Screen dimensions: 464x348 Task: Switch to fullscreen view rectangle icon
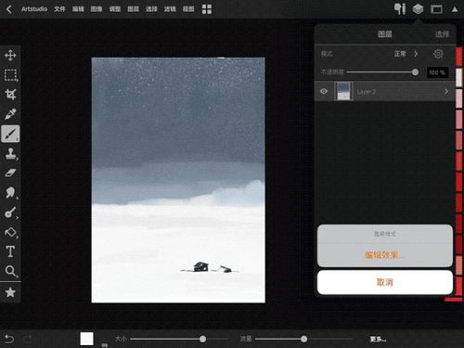436,9
